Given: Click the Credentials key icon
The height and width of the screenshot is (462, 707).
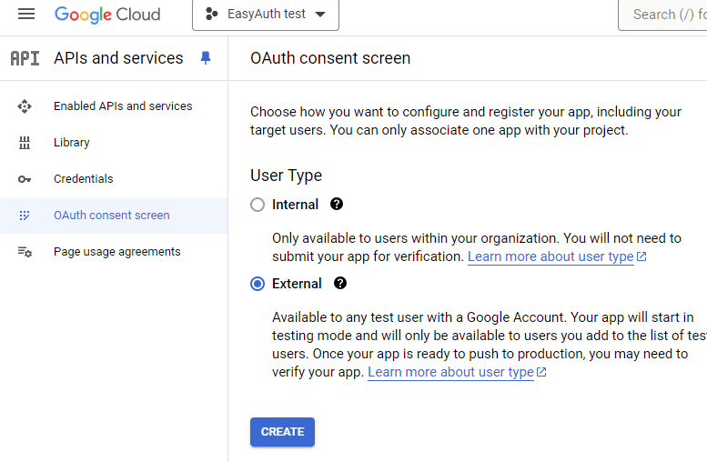Looking at the screenshot, I should [25, 179].
